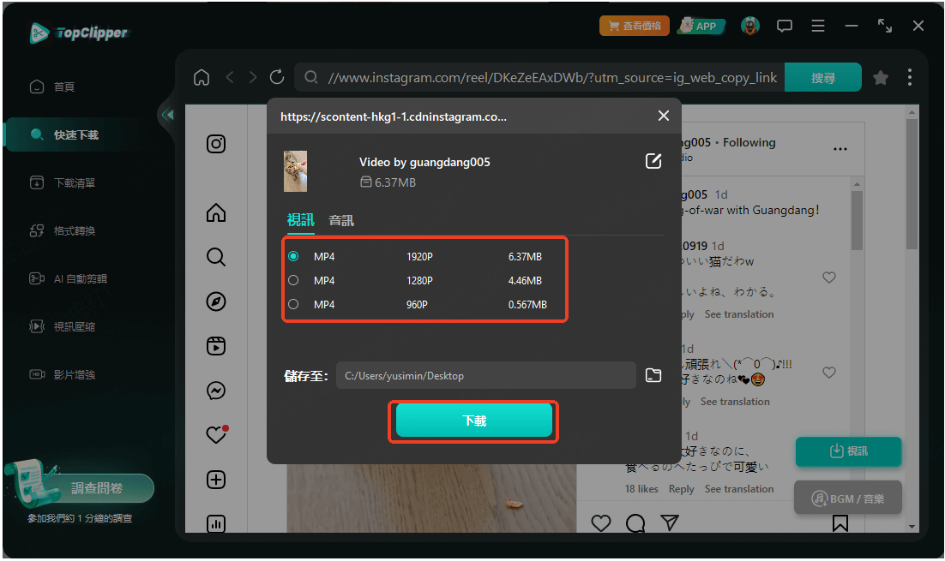Select the MP4 960P radio option
Image resolution: width=945 pixels, height=561 pixels.
[x=293, y=305]
